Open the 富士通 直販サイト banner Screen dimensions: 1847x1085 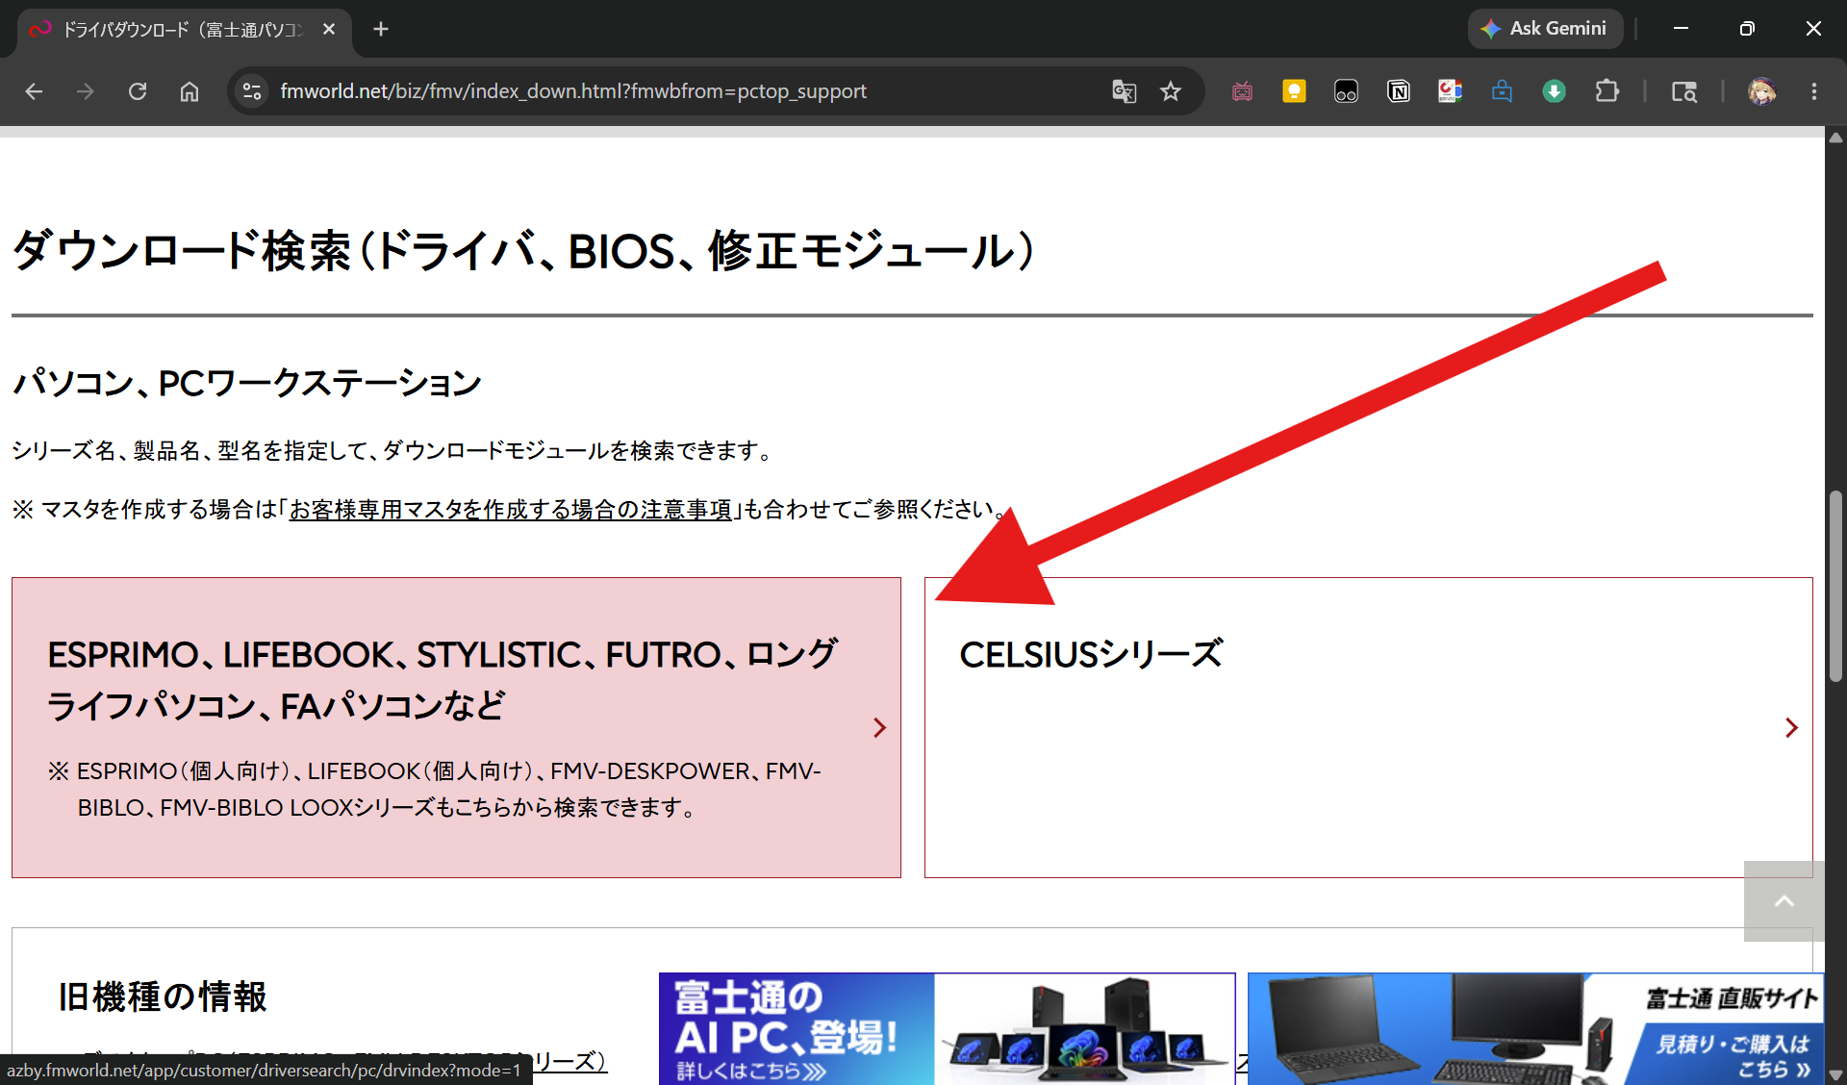(1535, 1028)
